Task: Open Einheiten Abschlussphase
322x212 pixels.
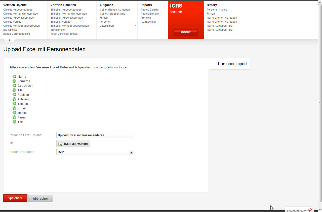Action: tap(67, 18)
